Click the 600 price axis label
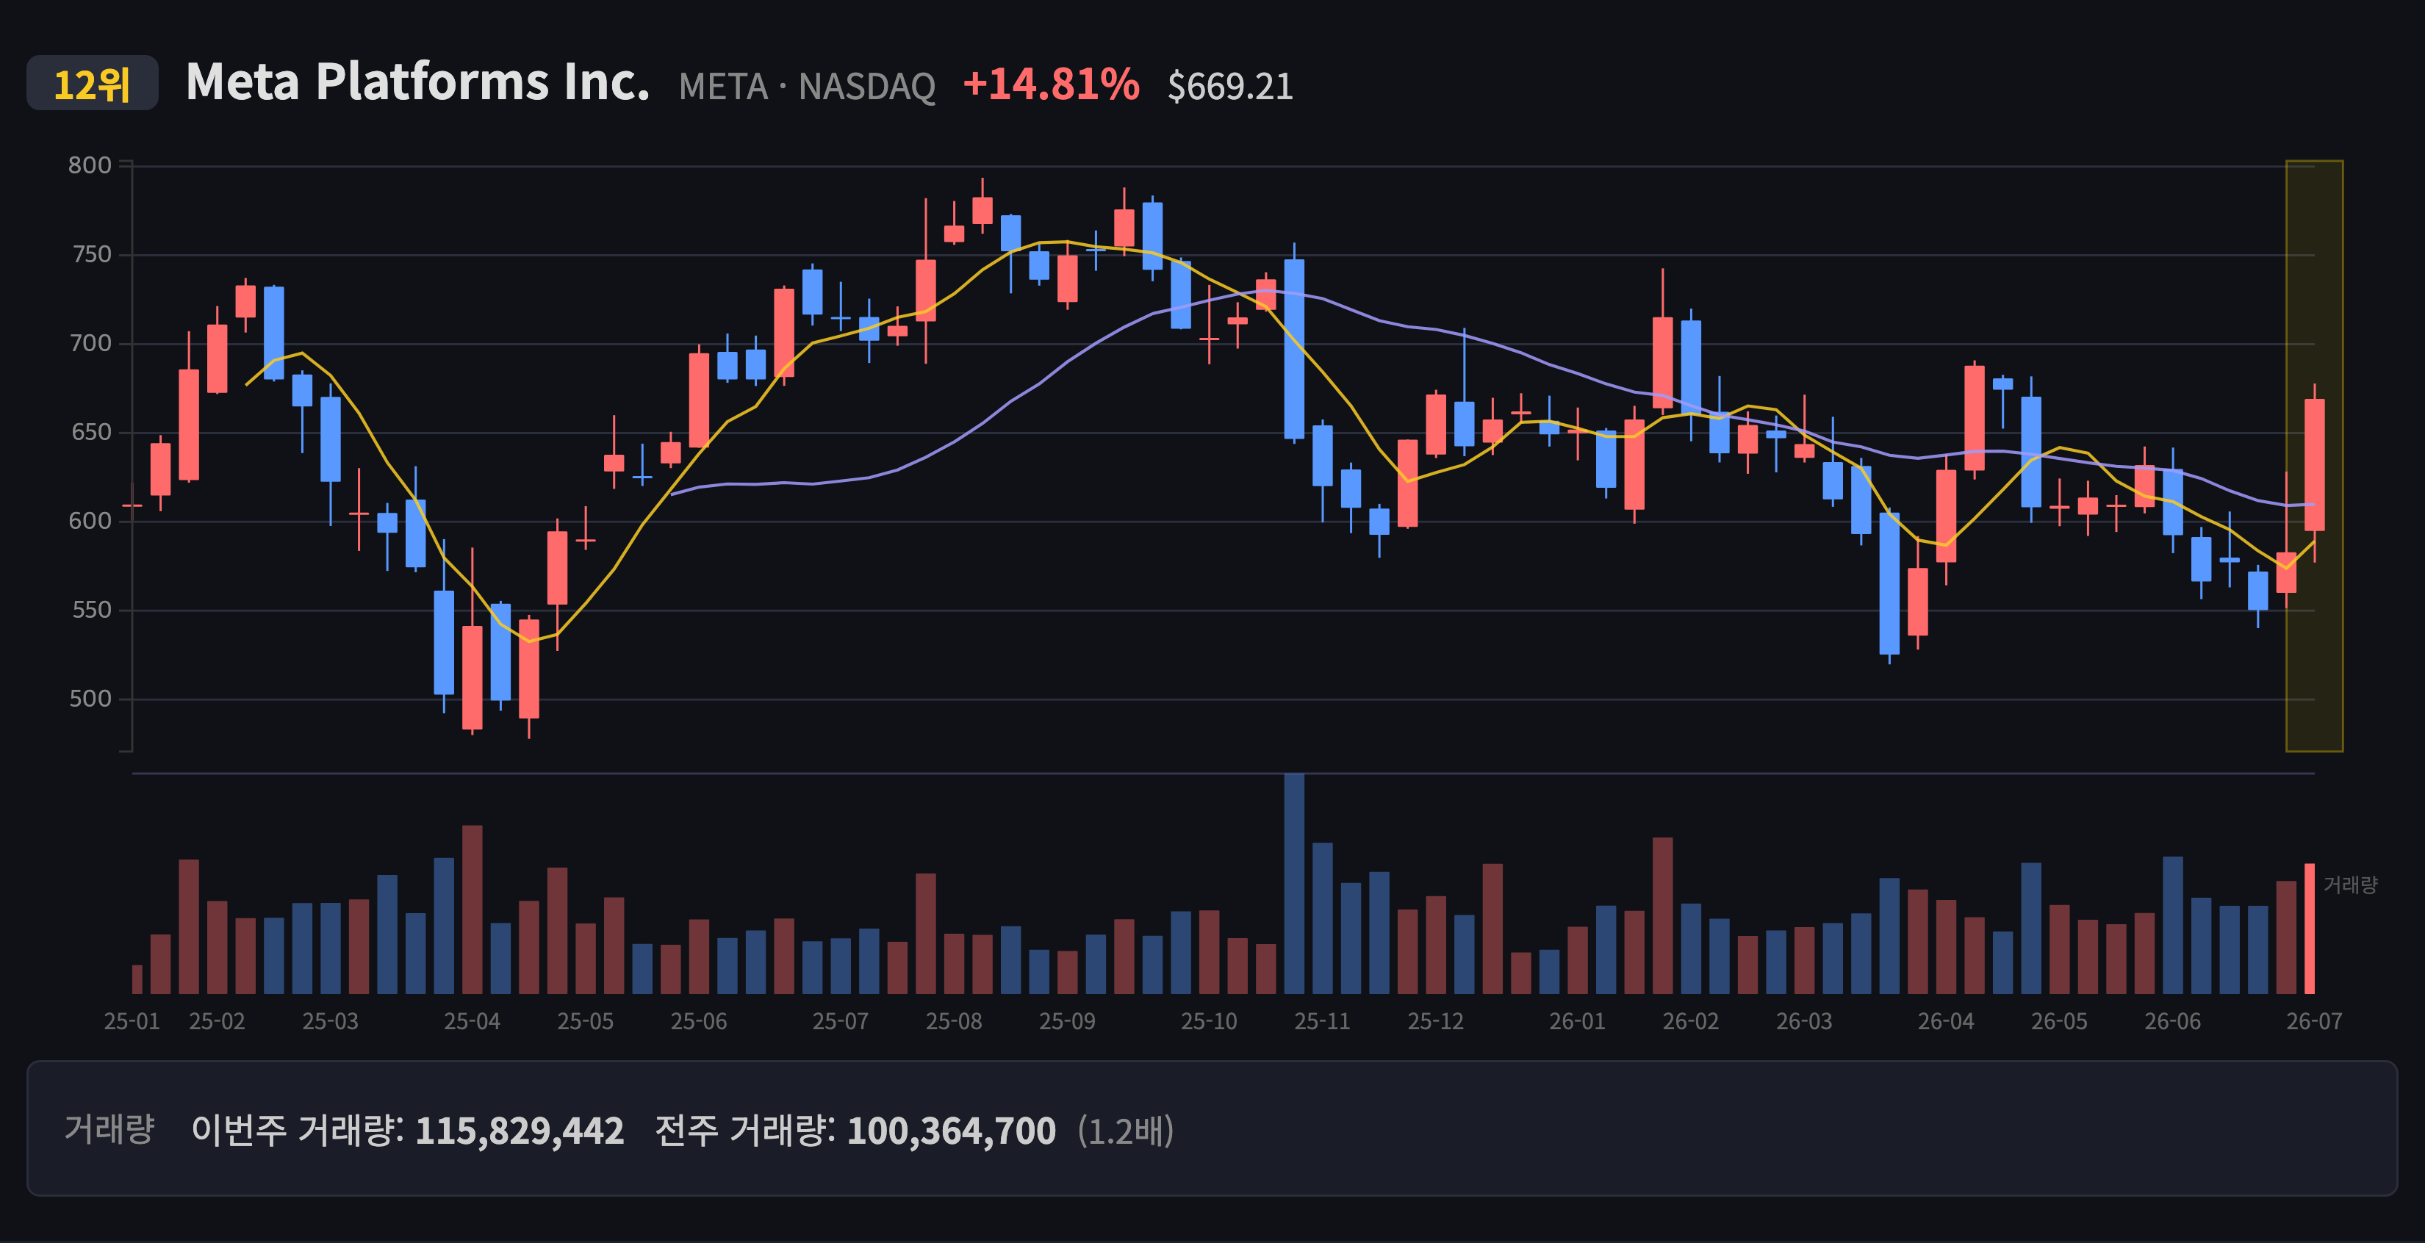The width and height of the screenshot is (2425, 1243). (90, 522)
